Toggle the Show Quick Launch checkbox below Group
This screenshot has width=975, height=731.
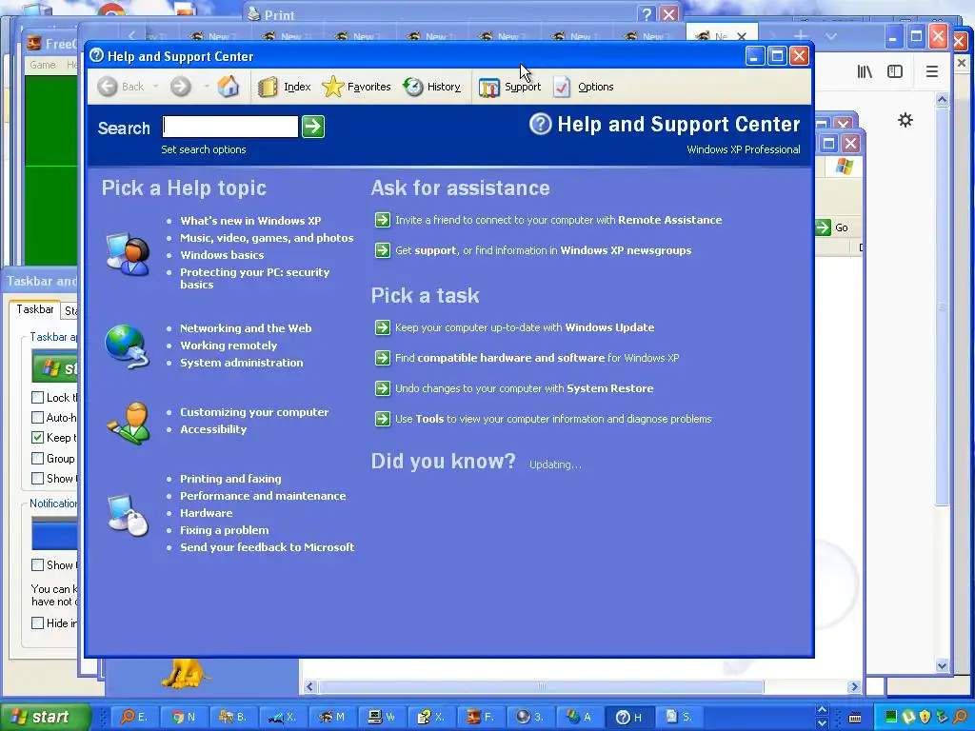click(37, 478)
